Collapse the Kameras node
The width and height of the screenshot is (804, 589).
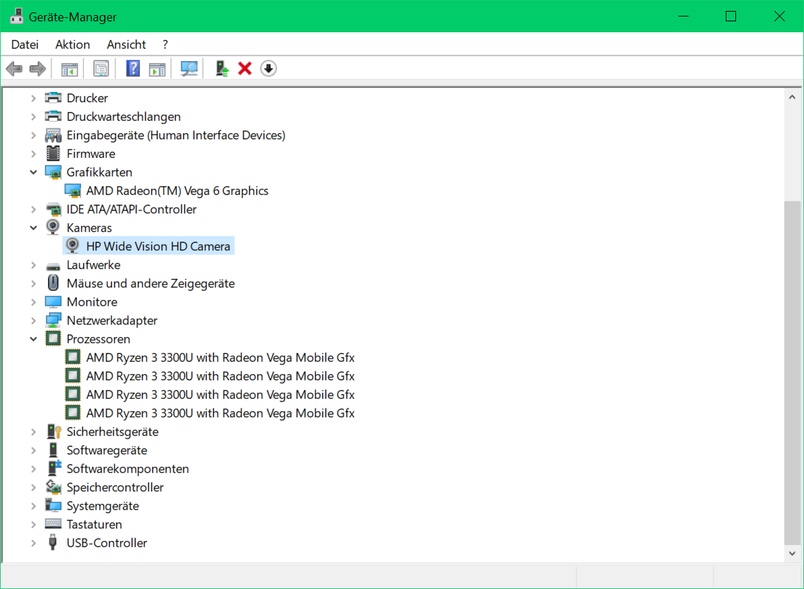(x=34, y=228)
